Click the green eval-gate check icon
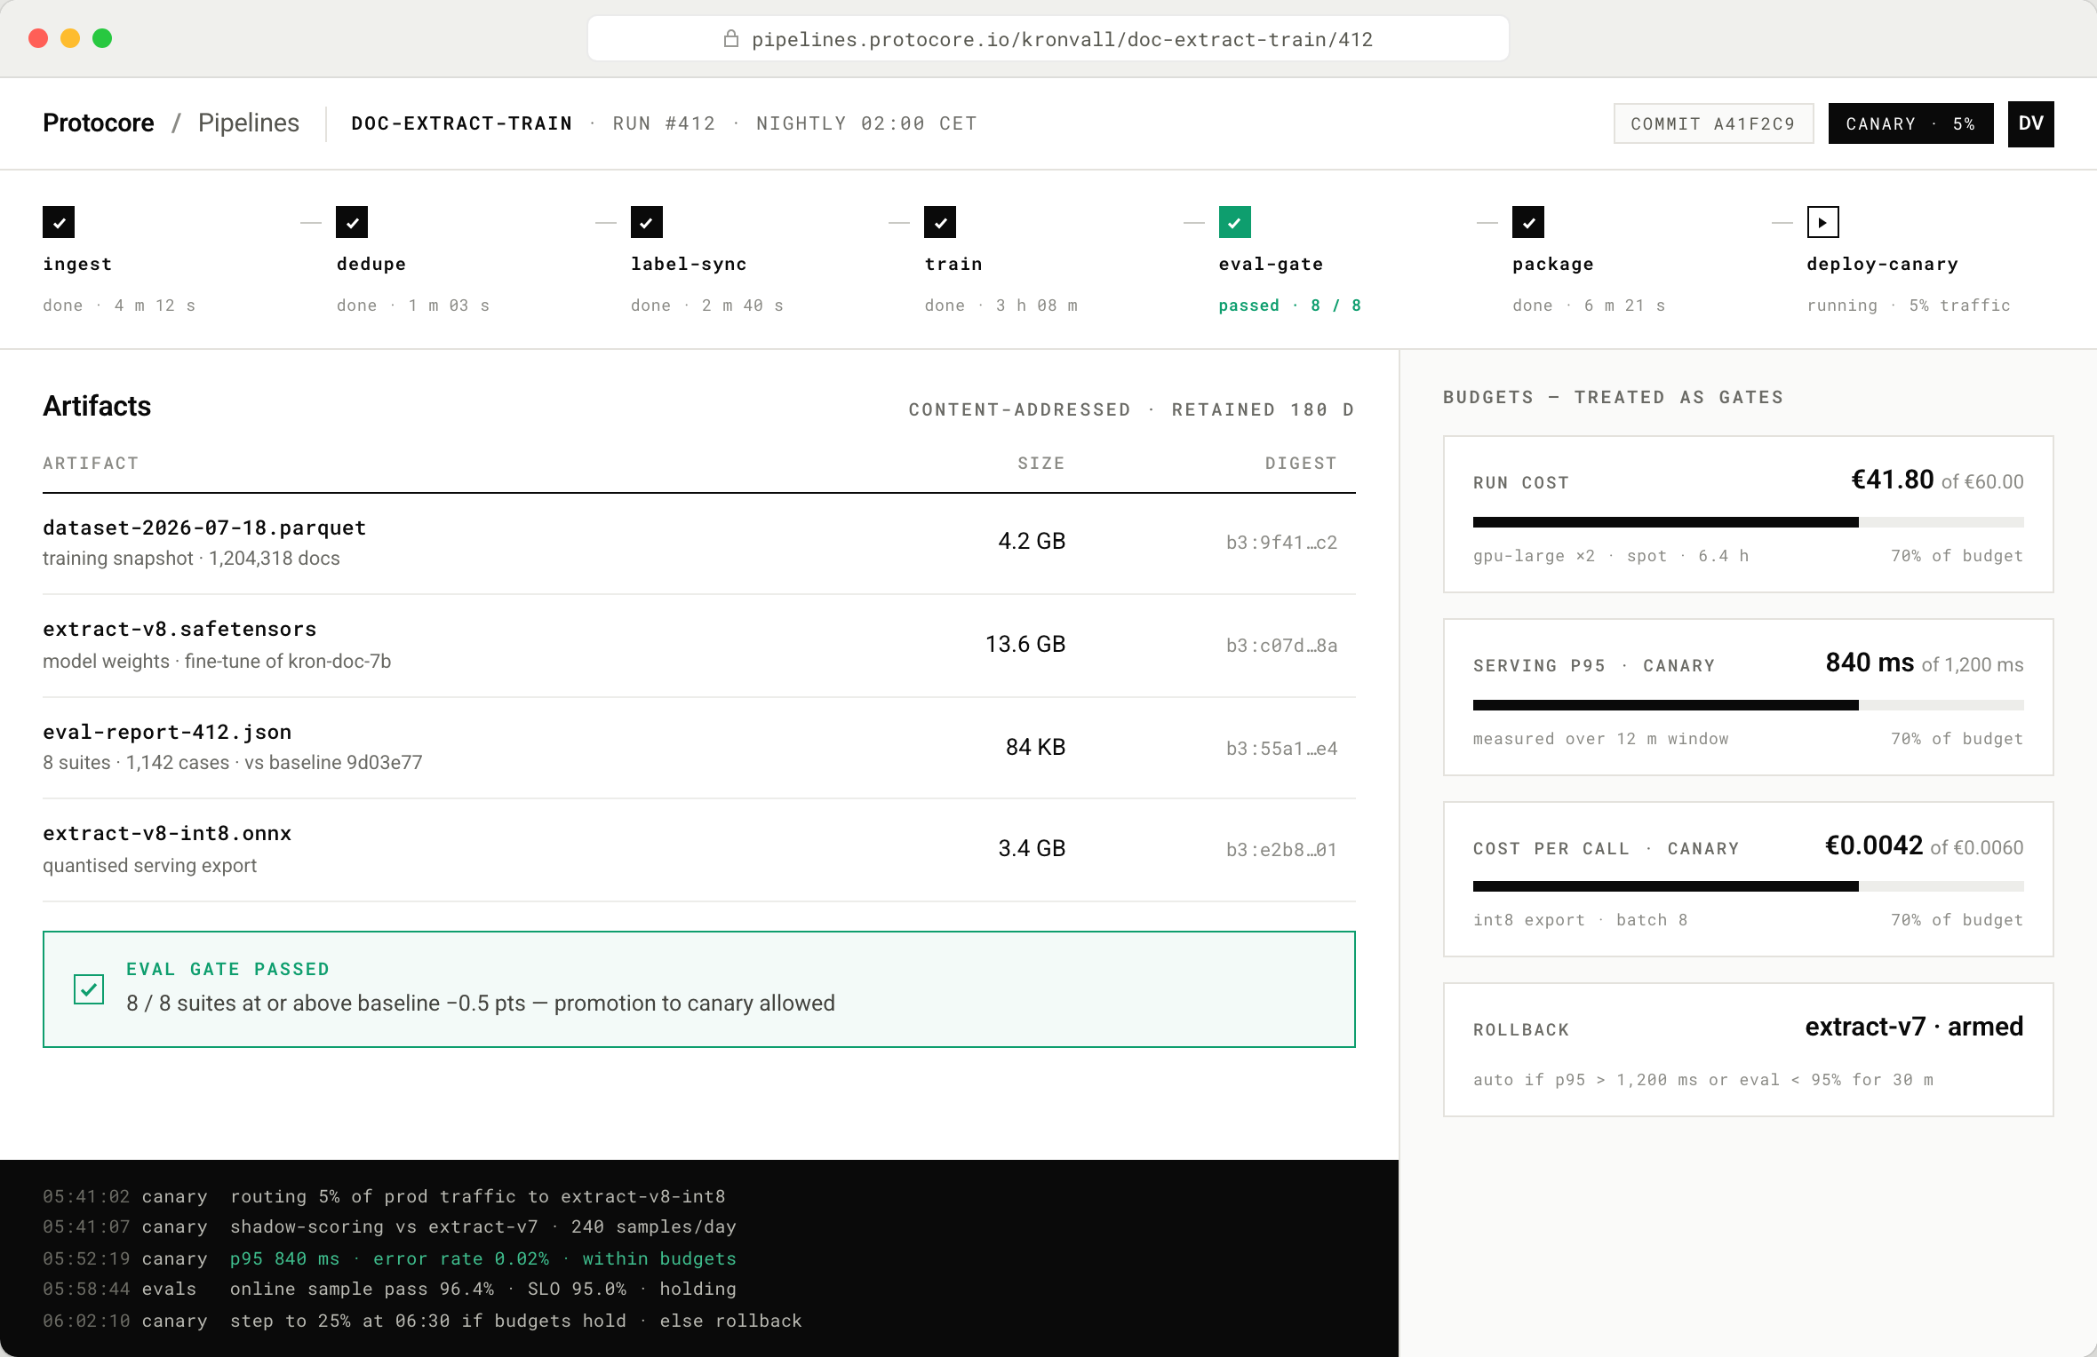The width and height of the screenshot is (2097, 1357). coord(1235,222)
